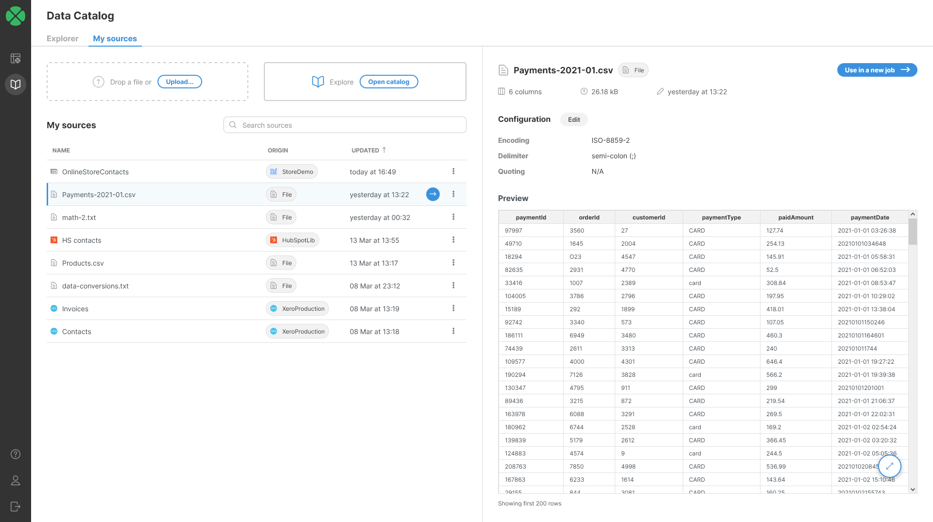
Task: Select the HS contacts source
Action: pyautogui.click(x=257, y=240)
